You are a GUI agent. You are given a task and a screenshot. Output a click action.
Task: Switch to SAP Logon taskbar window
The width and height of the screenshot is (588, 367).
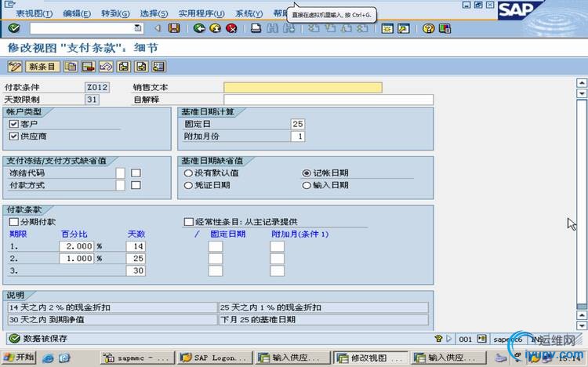(216, 358)
